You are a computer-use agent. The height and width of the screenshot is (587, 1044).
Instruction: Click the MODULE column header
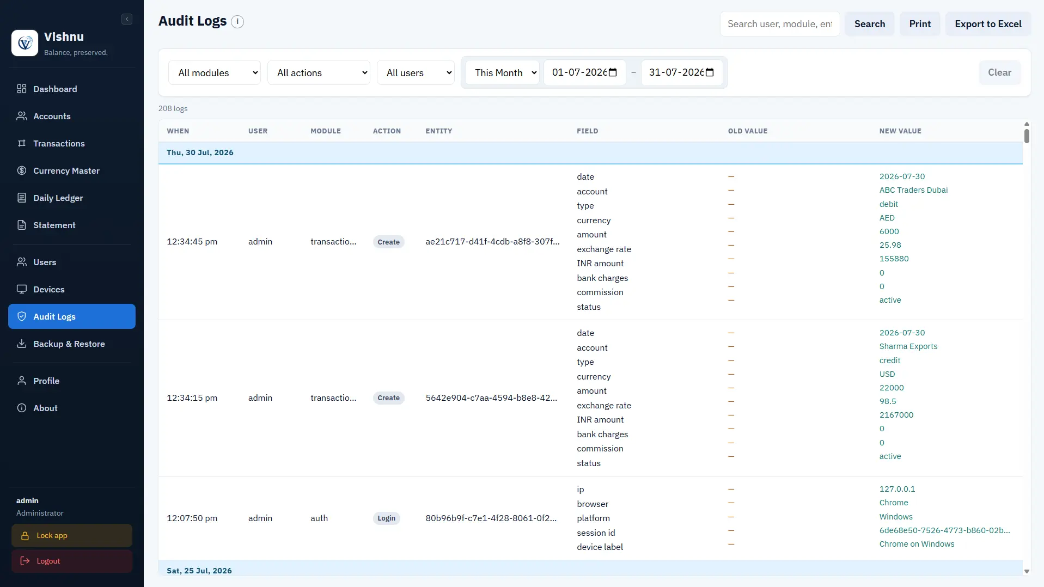(x=326, y=131)
